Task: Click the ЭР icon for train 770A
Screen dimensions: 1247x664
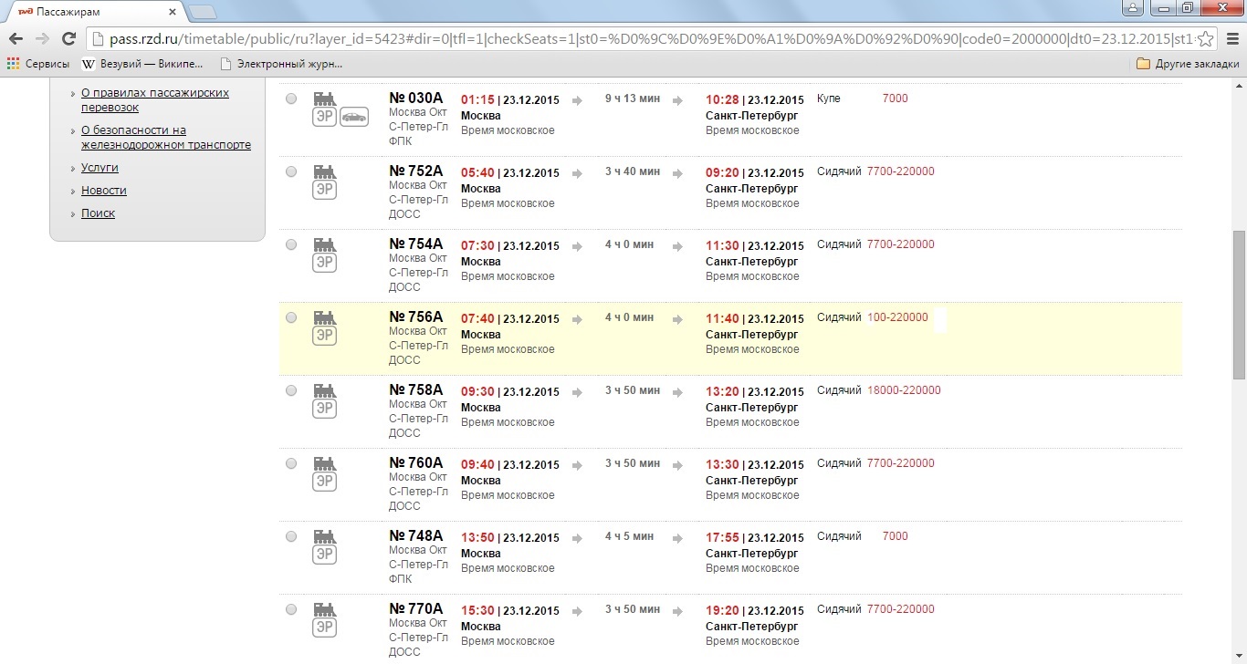Action: [x=324, y=628]
